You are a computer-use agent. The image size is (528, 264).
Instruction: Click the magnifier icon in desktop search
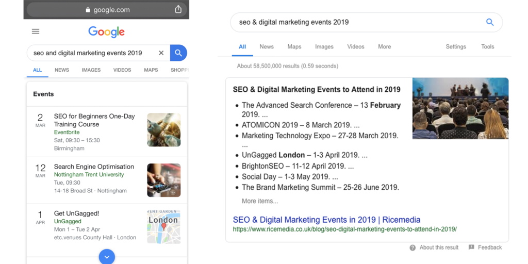[490, 22]
